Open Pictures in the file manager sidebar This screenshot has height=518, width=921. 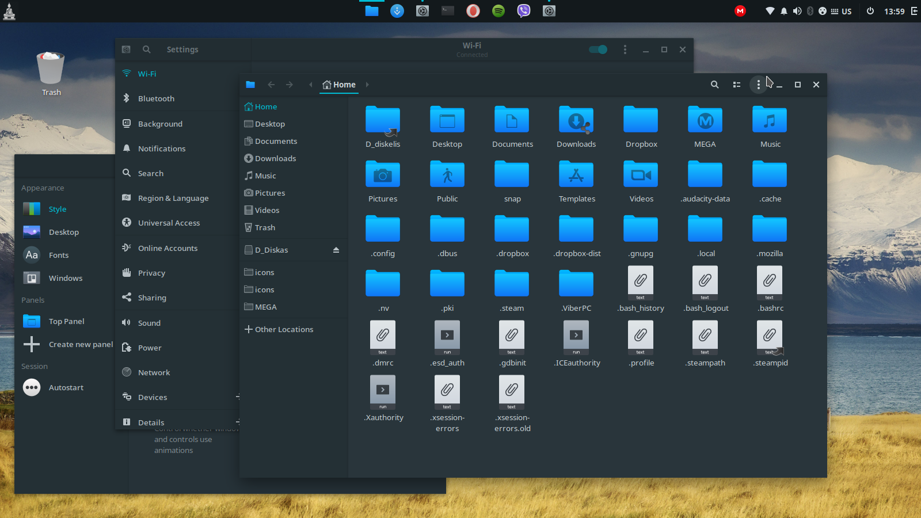(269, 193)
